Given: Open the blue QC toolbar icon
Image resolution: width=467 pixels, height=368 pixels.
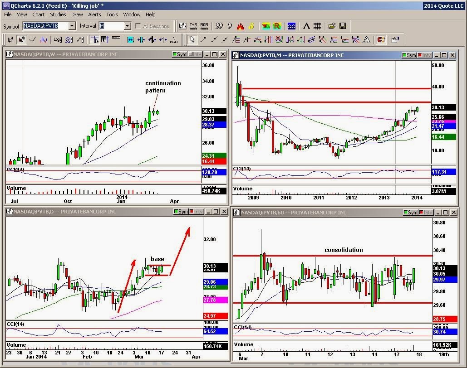Looking at the screenshot, I should pyautogui.click(x=291, y=26).
